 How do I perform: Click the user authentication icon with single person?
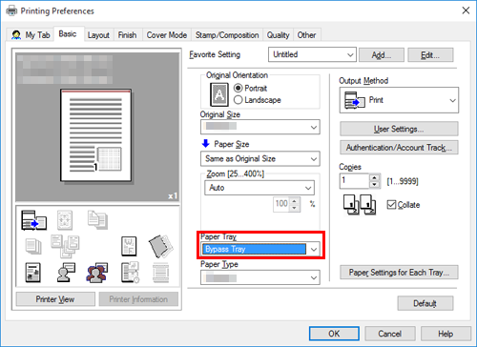[x=66, y=273]
